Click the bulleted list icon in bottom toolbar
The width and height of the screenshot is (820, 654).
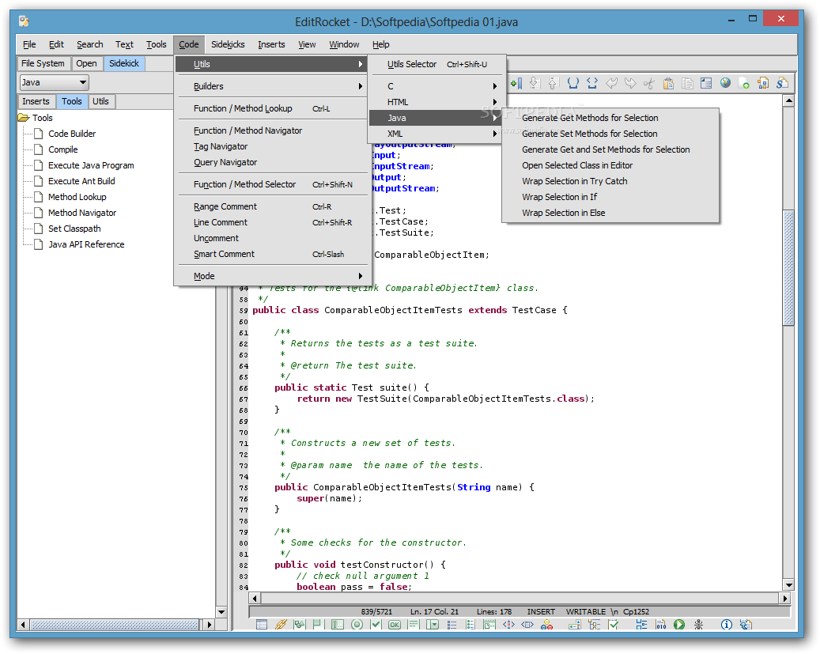[x=452, y=624]
